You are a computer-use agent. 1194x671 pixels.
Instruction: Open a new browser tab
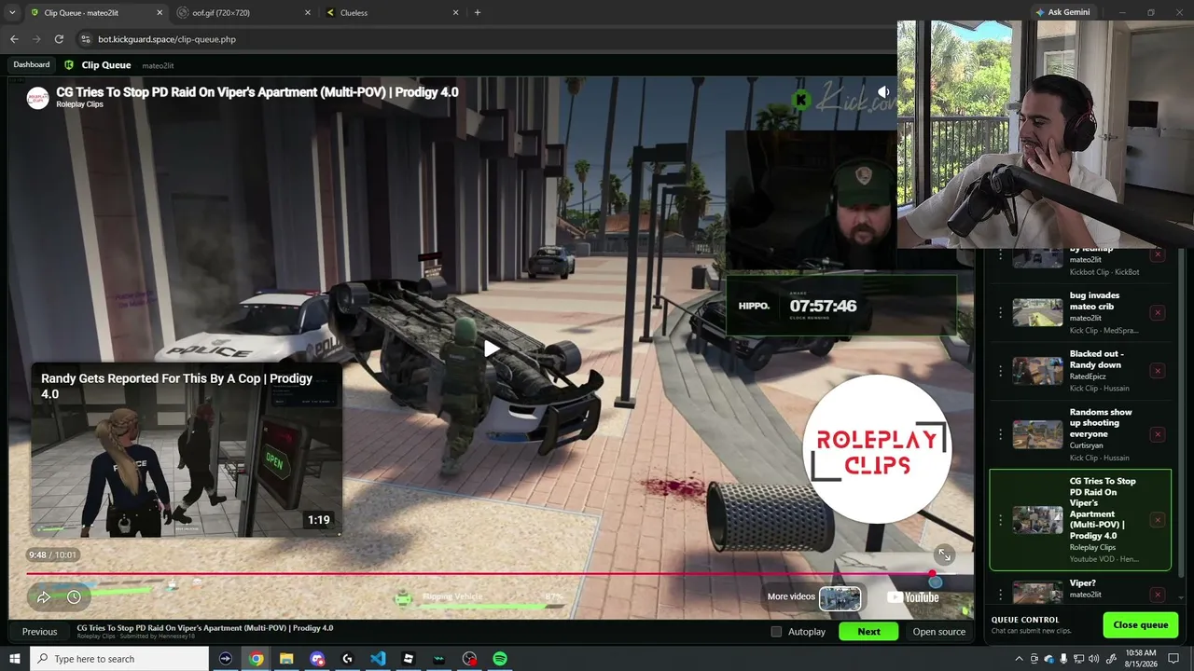pos(478,13)
